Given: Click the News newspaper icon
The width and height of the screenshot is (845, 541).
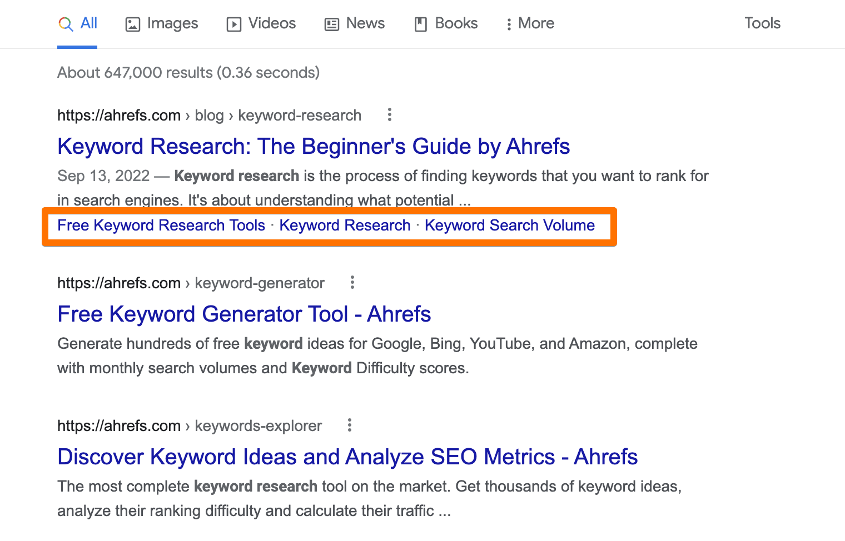Looking at the screenshot, I should click(332, 23).
